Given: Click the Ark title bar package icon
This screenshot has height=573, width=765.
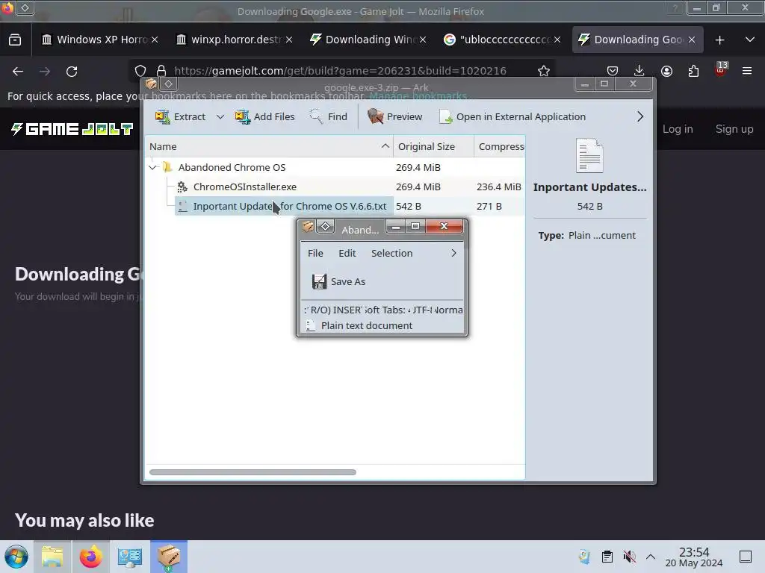Looking at the screenshot, I should pos(151,84).
